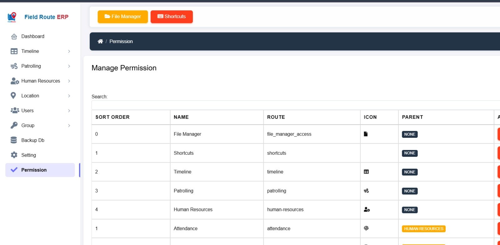Expand the Timeline sidebar submenu chevron
The image size is (500, 245).
click(69, 51)
